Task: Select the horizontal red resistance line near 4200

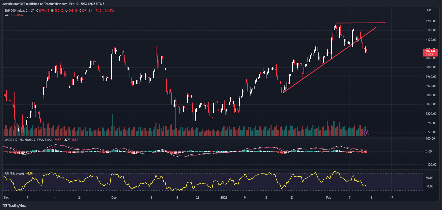Action: (361, 23)
